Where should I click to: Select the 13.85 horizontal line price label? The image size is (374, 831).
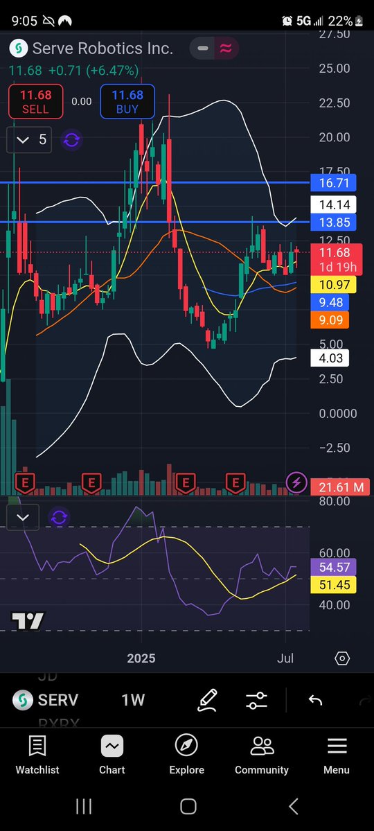[333, 222]
